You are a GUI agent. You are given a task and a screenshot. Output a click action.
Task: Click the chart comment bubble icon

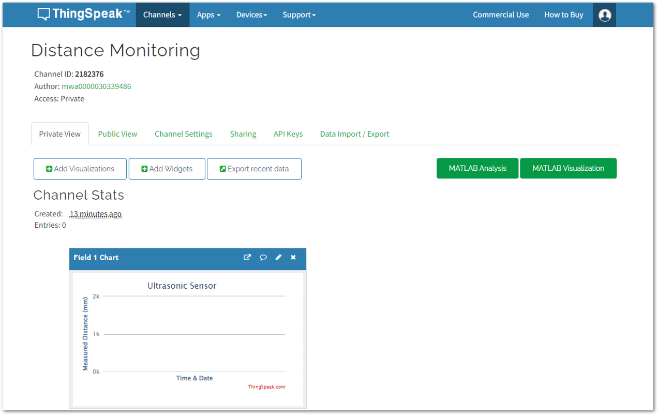(263, 257)
